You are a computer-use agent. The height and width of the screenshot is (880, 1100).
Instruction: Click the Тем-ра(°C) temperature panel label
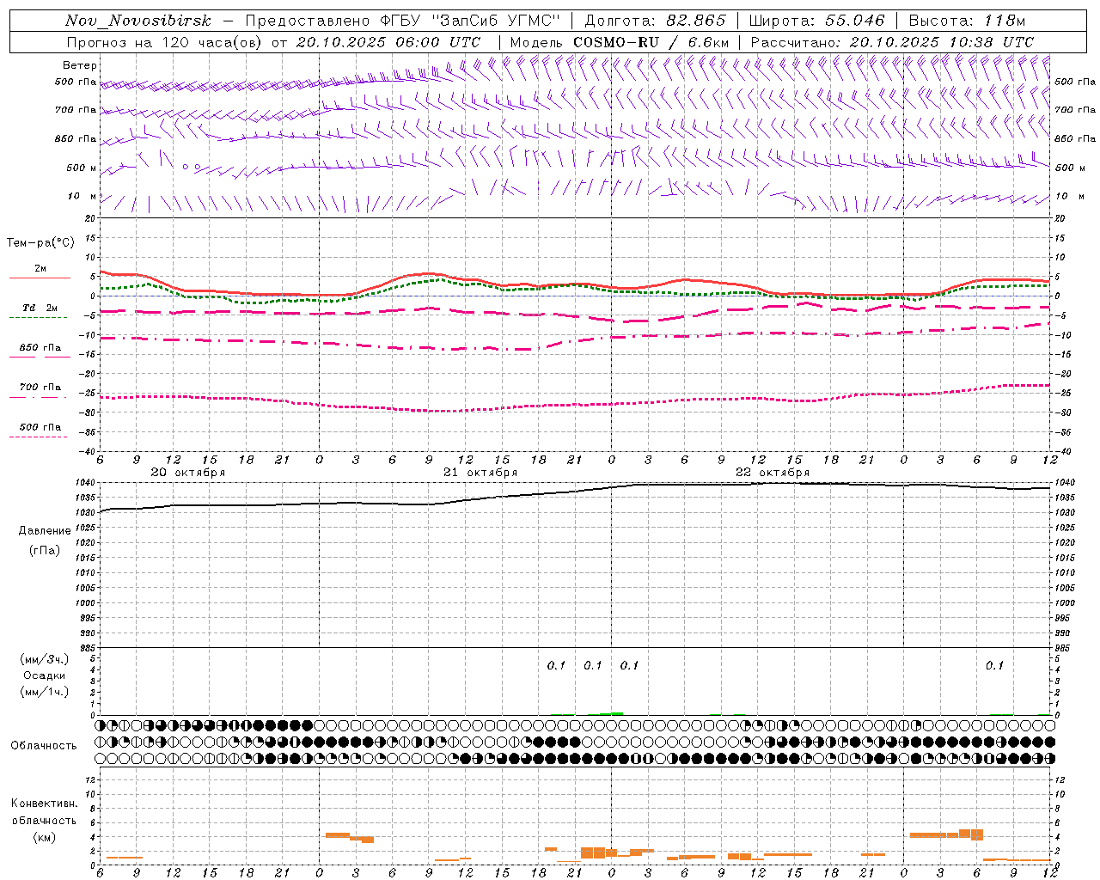[40, 243]
